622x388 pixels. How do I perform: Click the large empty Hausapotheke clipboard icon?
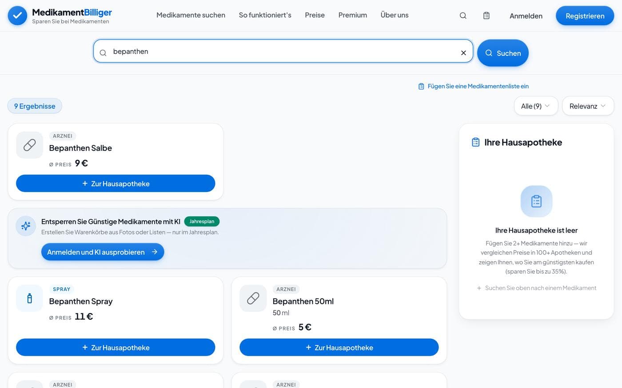coord(536,201)
